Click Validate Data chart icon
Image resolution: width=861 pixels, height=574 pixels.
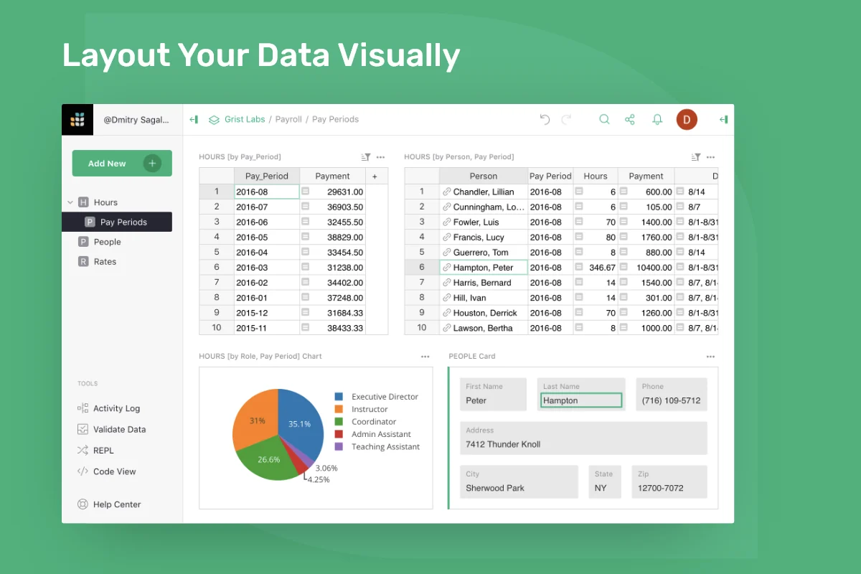[83, 429]
